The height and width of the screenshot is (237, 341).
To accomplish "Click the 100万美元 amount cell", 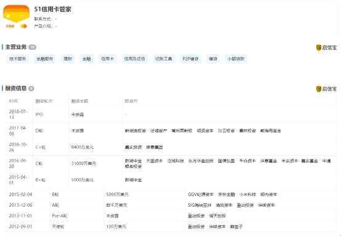I will (x=116, y=227).
